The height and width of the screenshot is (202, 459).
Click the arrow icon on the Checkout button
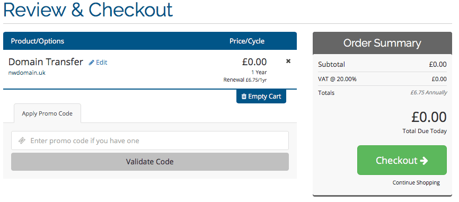423,161
